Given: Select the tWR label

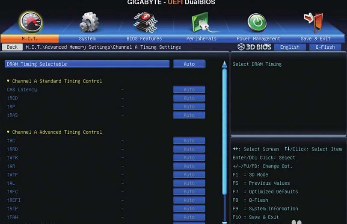Looking at the screenshot, I should [11, 166].
